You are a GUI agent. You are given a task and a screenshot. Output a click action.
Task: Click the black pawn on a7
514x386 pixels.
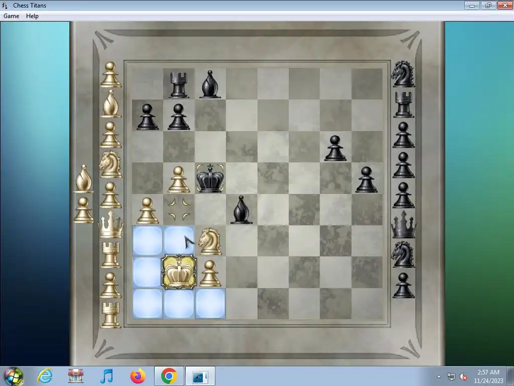[x=147, y=117]
